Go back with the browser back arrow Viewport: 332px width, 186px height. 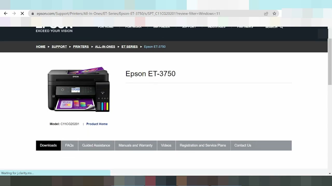pyautogui.click(x=6, y=13)
